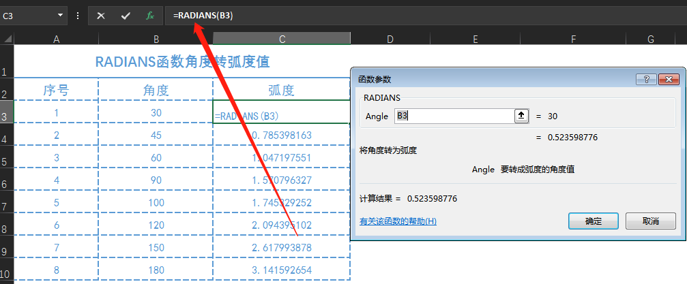The width and height of the screenshot is (687, 284).
Task: Click angle cell with value 45
Action: [156, 135]
